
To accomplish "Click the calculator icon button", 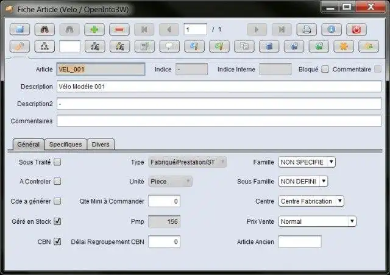I will 144,46.
